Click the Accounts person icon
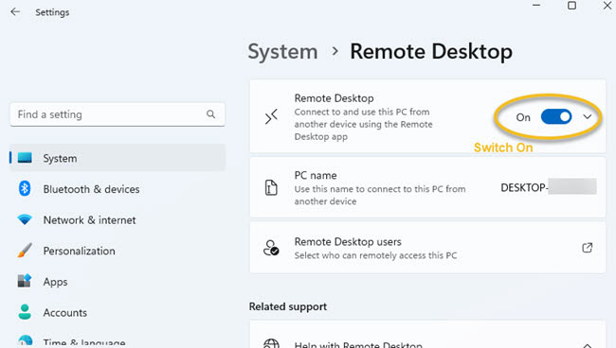This screenshot has height=348, width=616. (25, 312)
